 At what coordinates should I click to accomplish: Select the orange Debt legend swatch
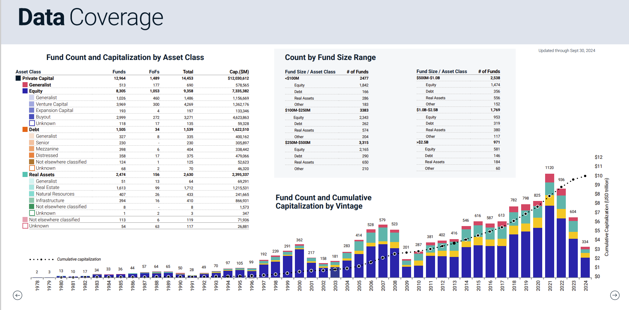tap(25, 130)
